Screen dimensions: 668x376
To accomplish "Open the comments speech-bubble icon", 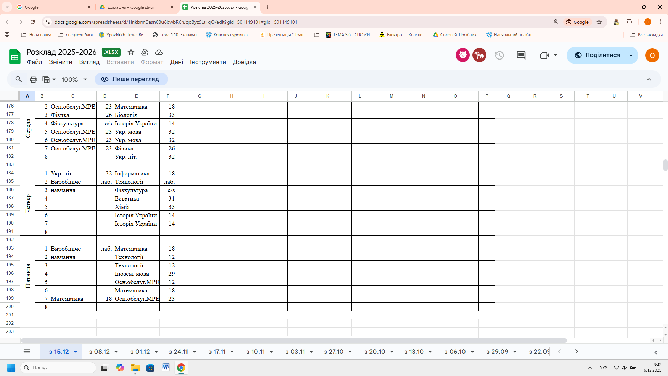I will point(521,55).
